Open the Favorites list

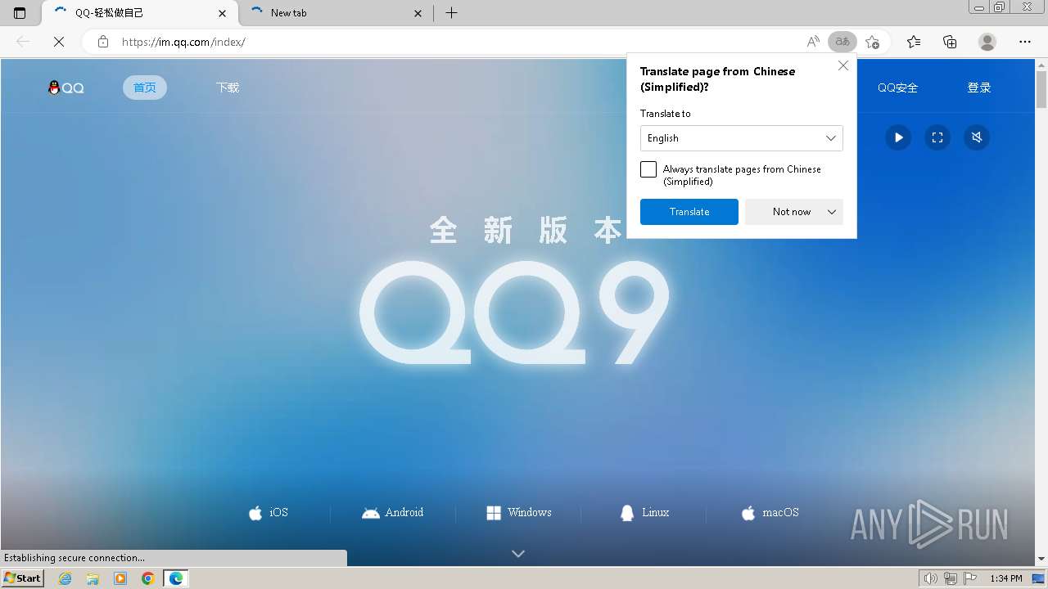914,42
